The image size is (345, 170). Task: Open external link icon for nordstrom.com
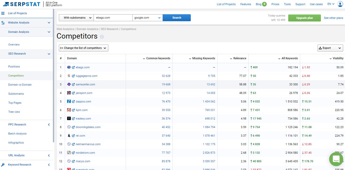pyautogui.click(x=73, y=153)
